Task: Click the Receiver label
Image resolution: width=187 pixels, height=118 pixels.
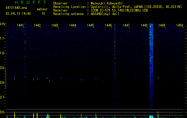Action: [x=60, y=10]
